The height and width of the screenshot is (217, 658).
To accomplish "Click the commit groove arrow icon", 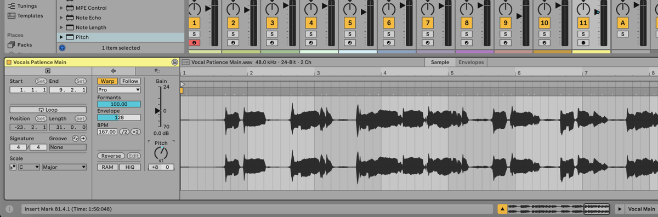I will (83, 139).
